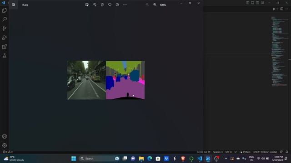Show hidden icons chevron in system tray
The width and height of the screenshot is (291, 163).
226,158
